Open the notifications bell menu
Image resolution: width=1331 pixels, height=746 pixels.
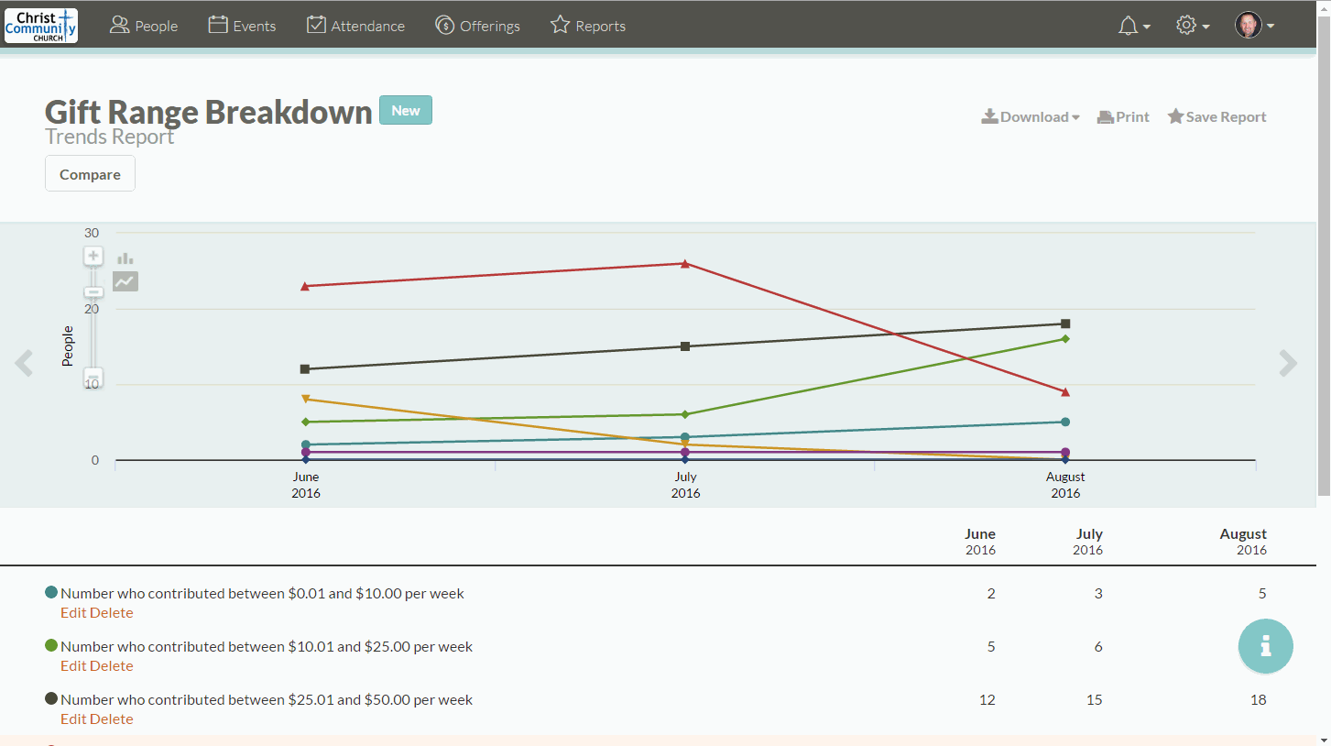(x=1134, y=26)
